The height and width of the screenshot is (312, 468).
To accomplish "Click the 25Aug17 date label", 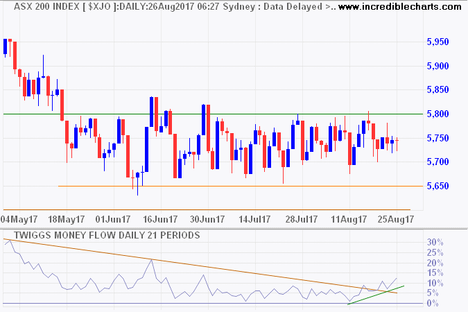I will (x=396, y=220).
